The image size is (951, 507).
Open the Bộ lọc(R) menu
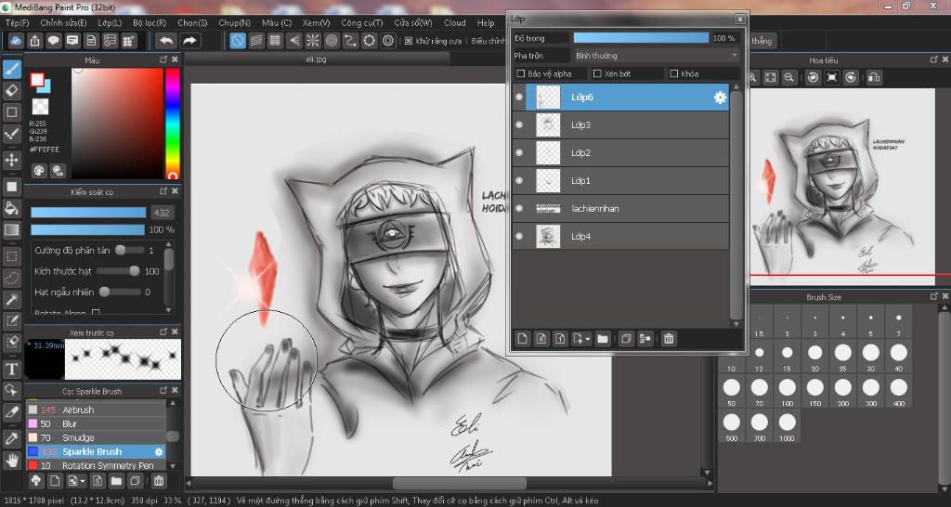point(150,22)
